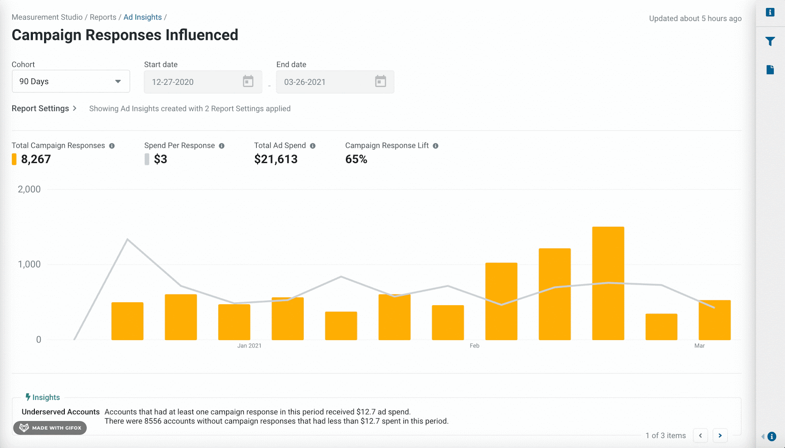This screenshot has width=785, height=448.
Task: Click the Feb axis label
Action: tap(474, 345)
